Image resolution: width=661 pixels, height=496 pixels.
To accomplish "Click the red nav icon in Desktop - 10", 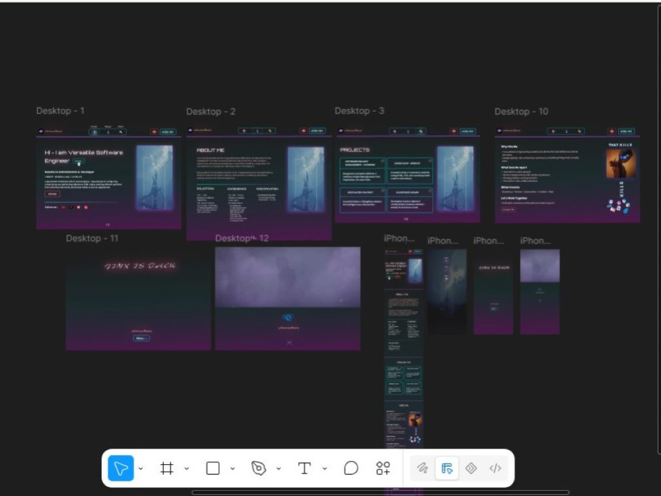I will coord(611,131).
